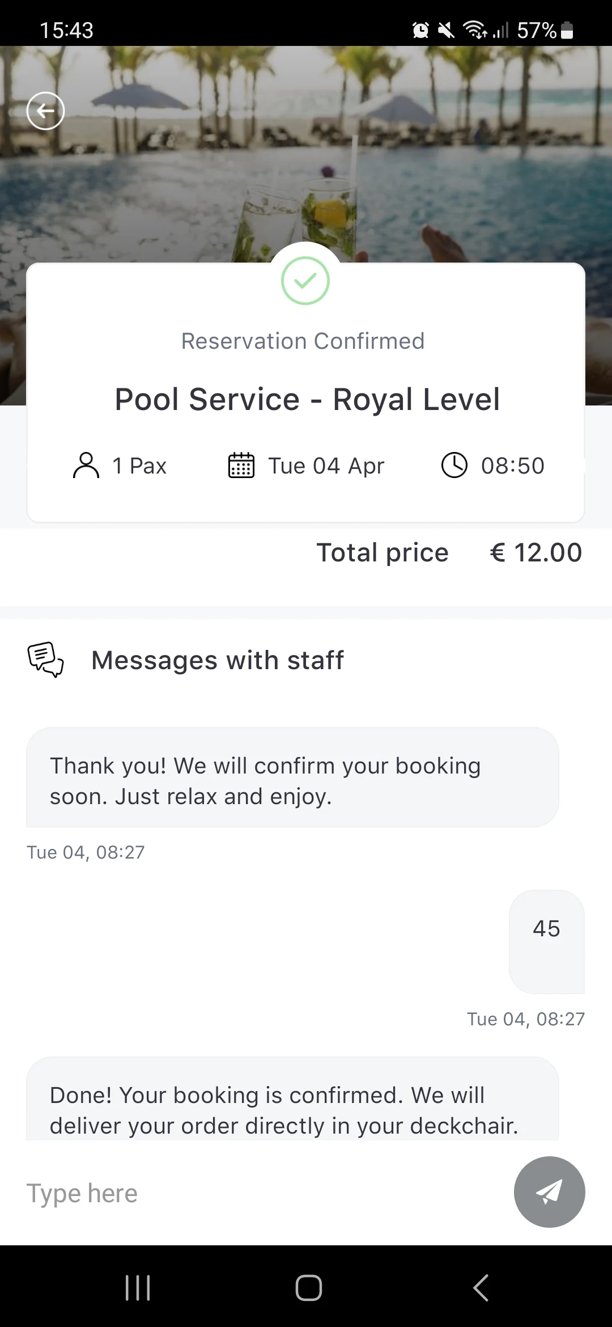Tap the sent message bubble showing 45

[x=547, y=941]
